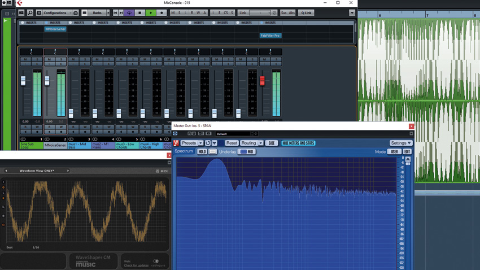Open the Racks selector

97,13
